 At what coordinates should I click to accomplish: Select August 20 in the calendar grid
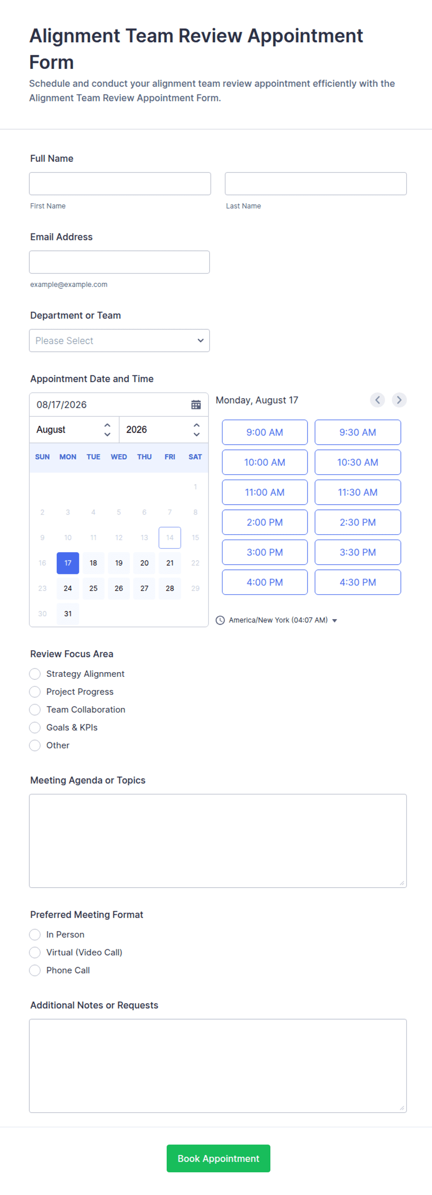tap(144, 562)
